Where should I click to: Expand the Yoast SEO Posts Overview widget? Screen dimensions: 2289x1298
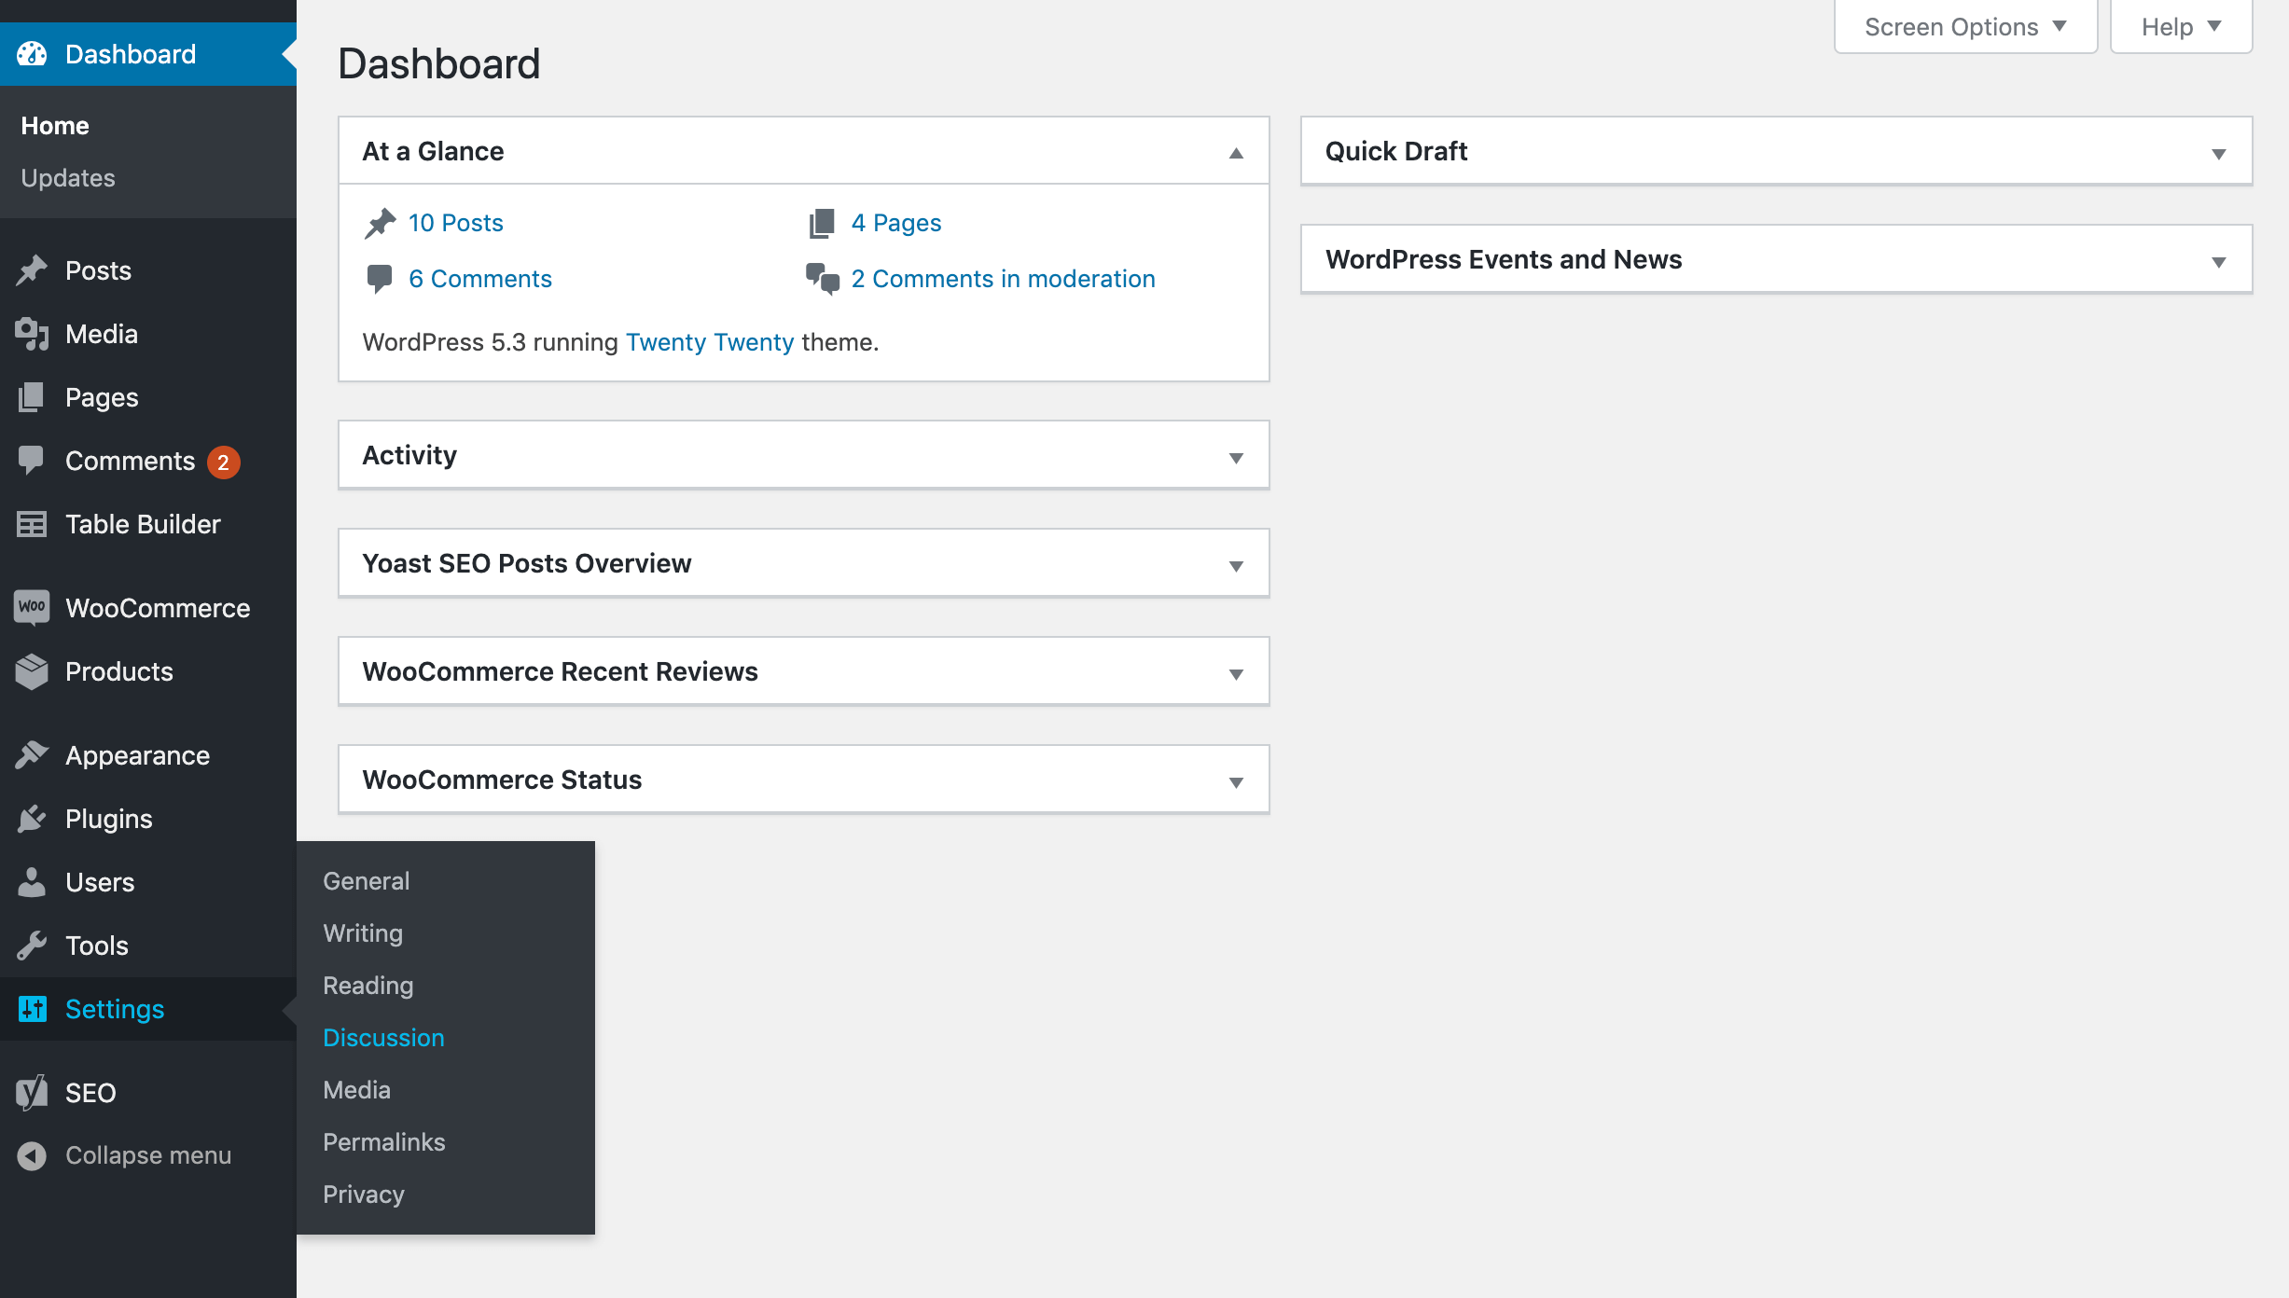(x=1236, y=565)
